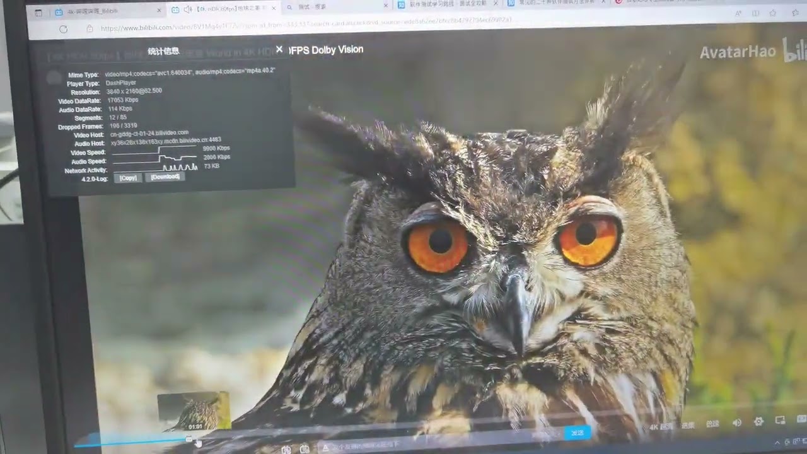Open the 4K quality selector
This screenshot has height=454, width=807.
pyautogui.click(x=661, y=427)
